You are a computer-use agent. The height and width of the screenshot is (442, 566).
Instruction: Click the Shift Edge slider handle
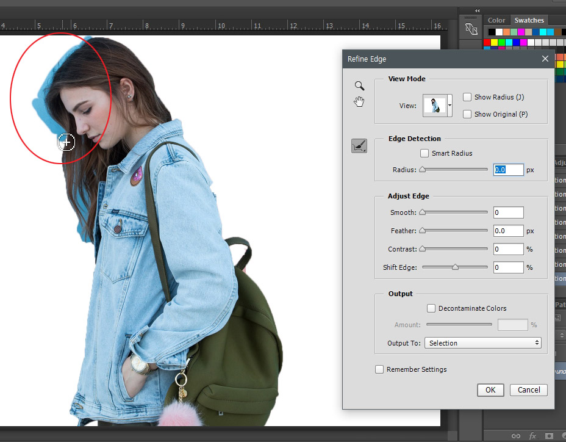point(455,267)
